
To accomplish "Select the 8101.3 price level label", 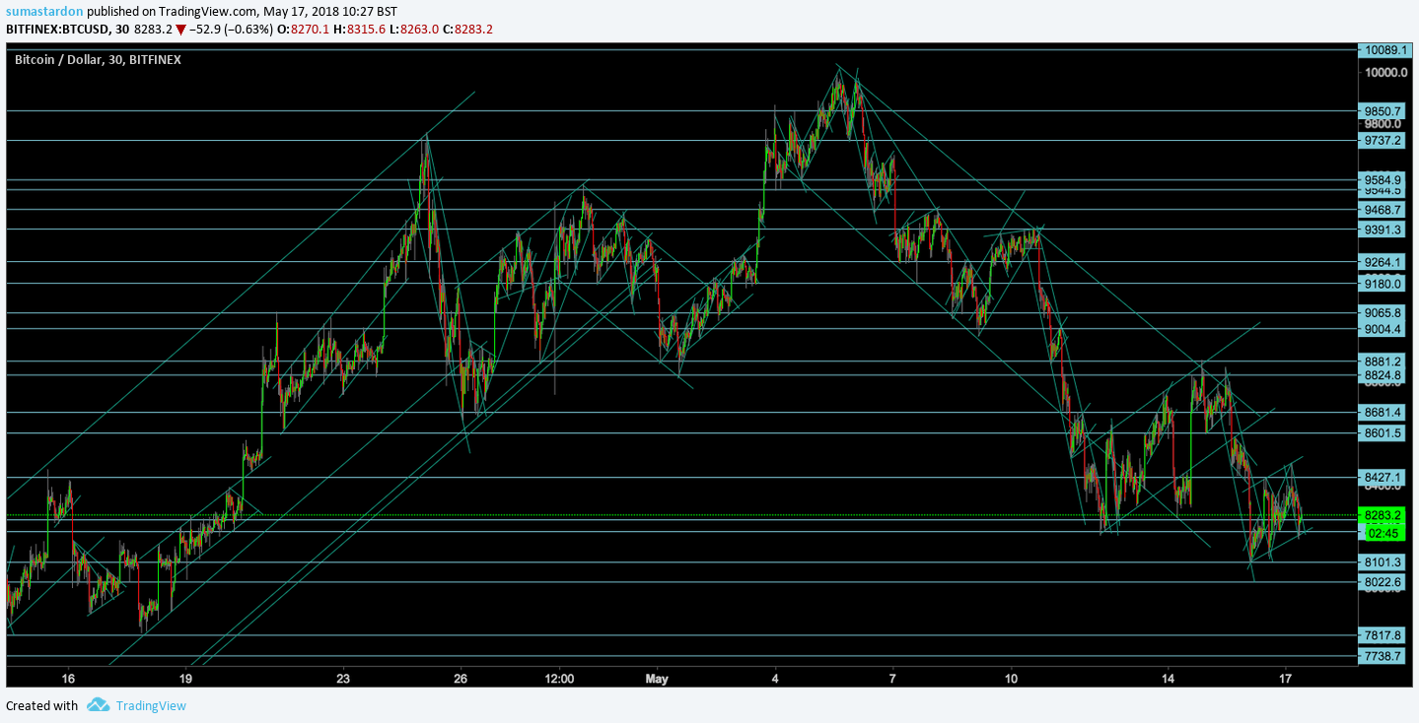I will (x=1382, y=562).
